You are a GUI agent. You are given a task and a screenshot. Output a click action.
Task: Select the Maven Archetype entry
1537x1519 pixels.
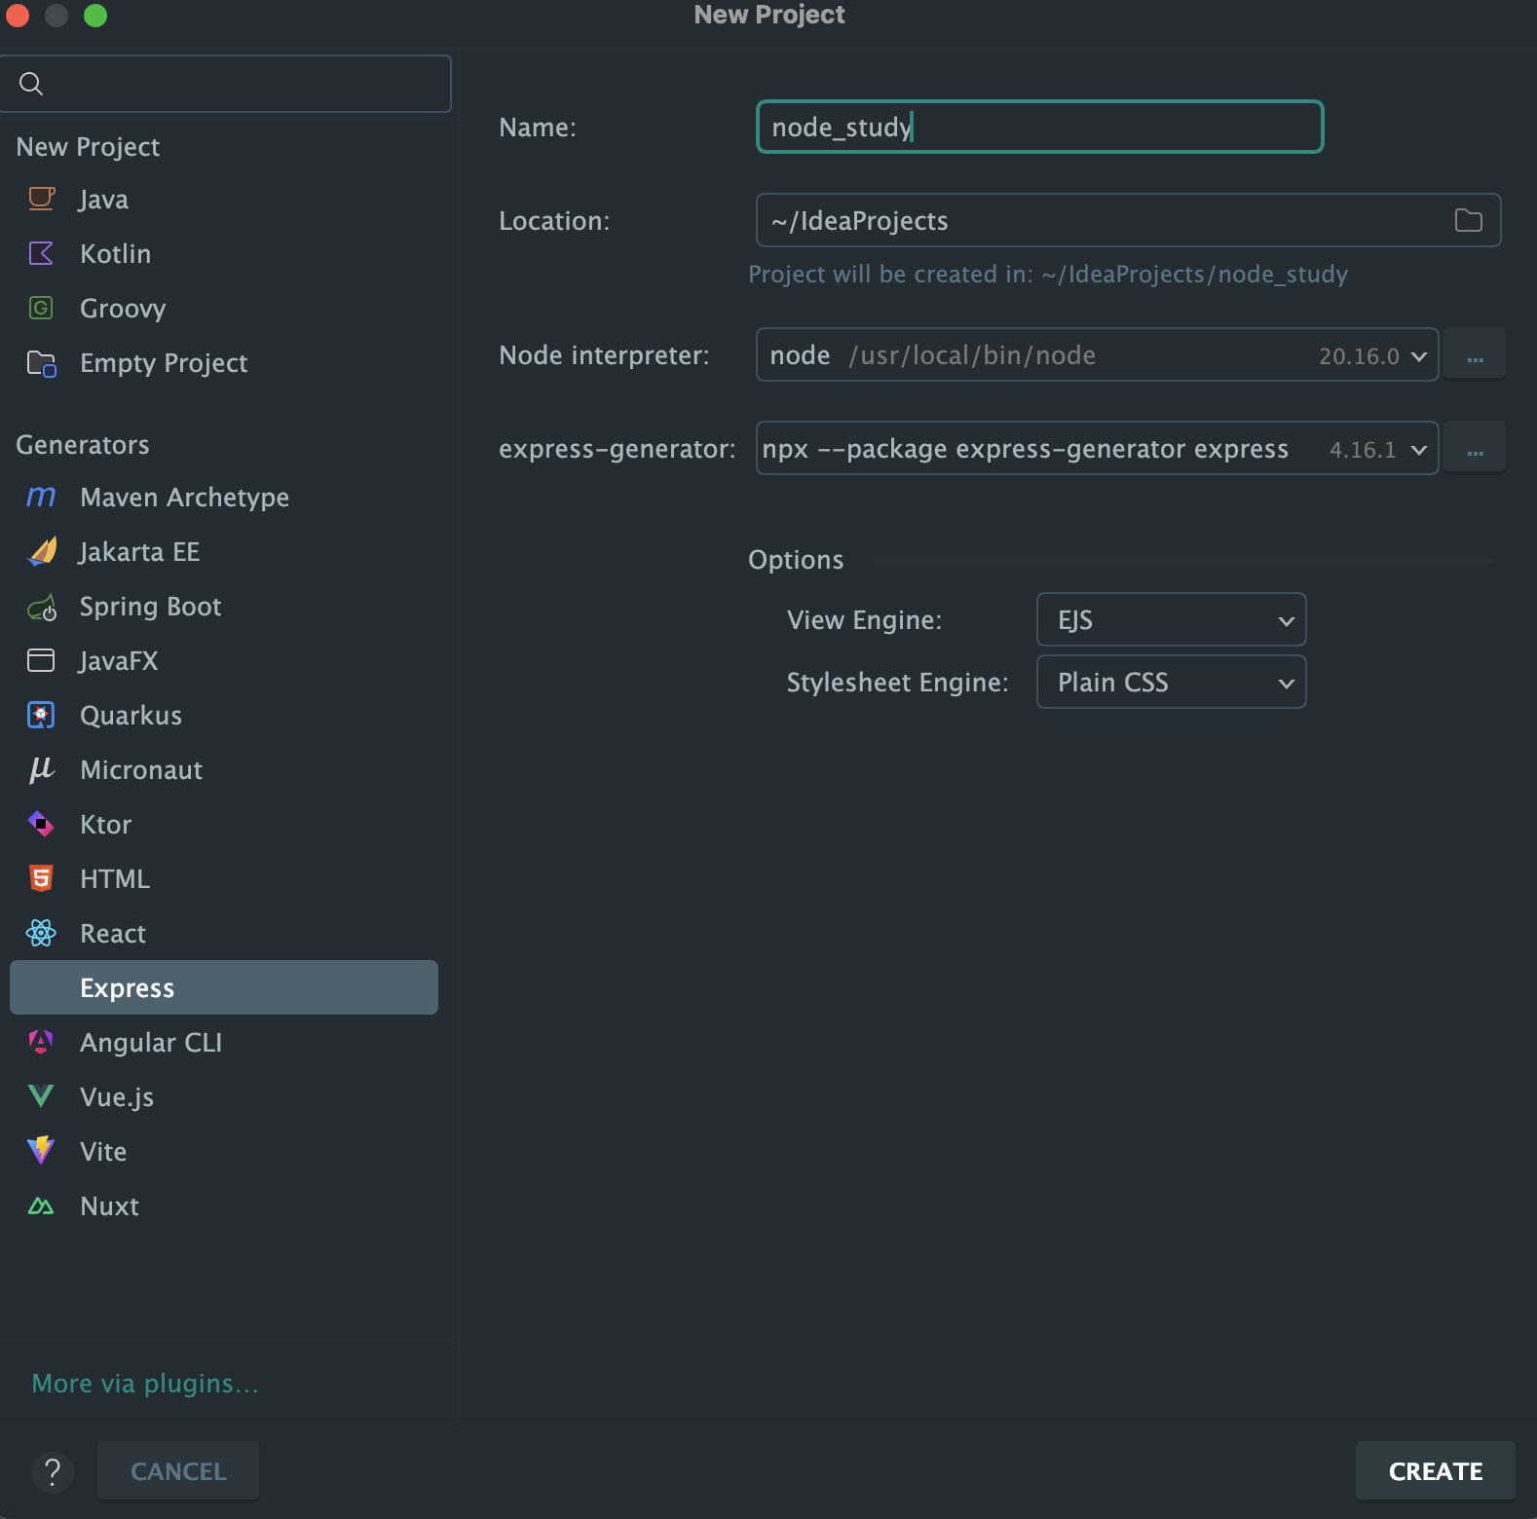pyautogui.click(x=224, y=497)
